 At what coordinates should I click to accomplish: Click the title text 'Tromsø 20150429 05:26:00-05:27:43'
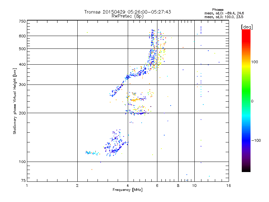click(x=127, y=12)
